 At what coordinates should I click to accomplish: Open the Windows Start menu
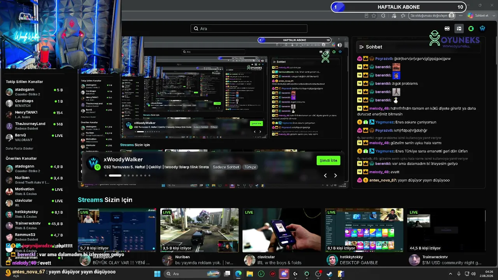point(157,274)
